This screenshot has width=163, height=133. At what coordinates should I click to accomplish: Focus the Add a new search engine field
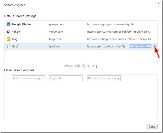pyautogui.click(x=29, y=78)
